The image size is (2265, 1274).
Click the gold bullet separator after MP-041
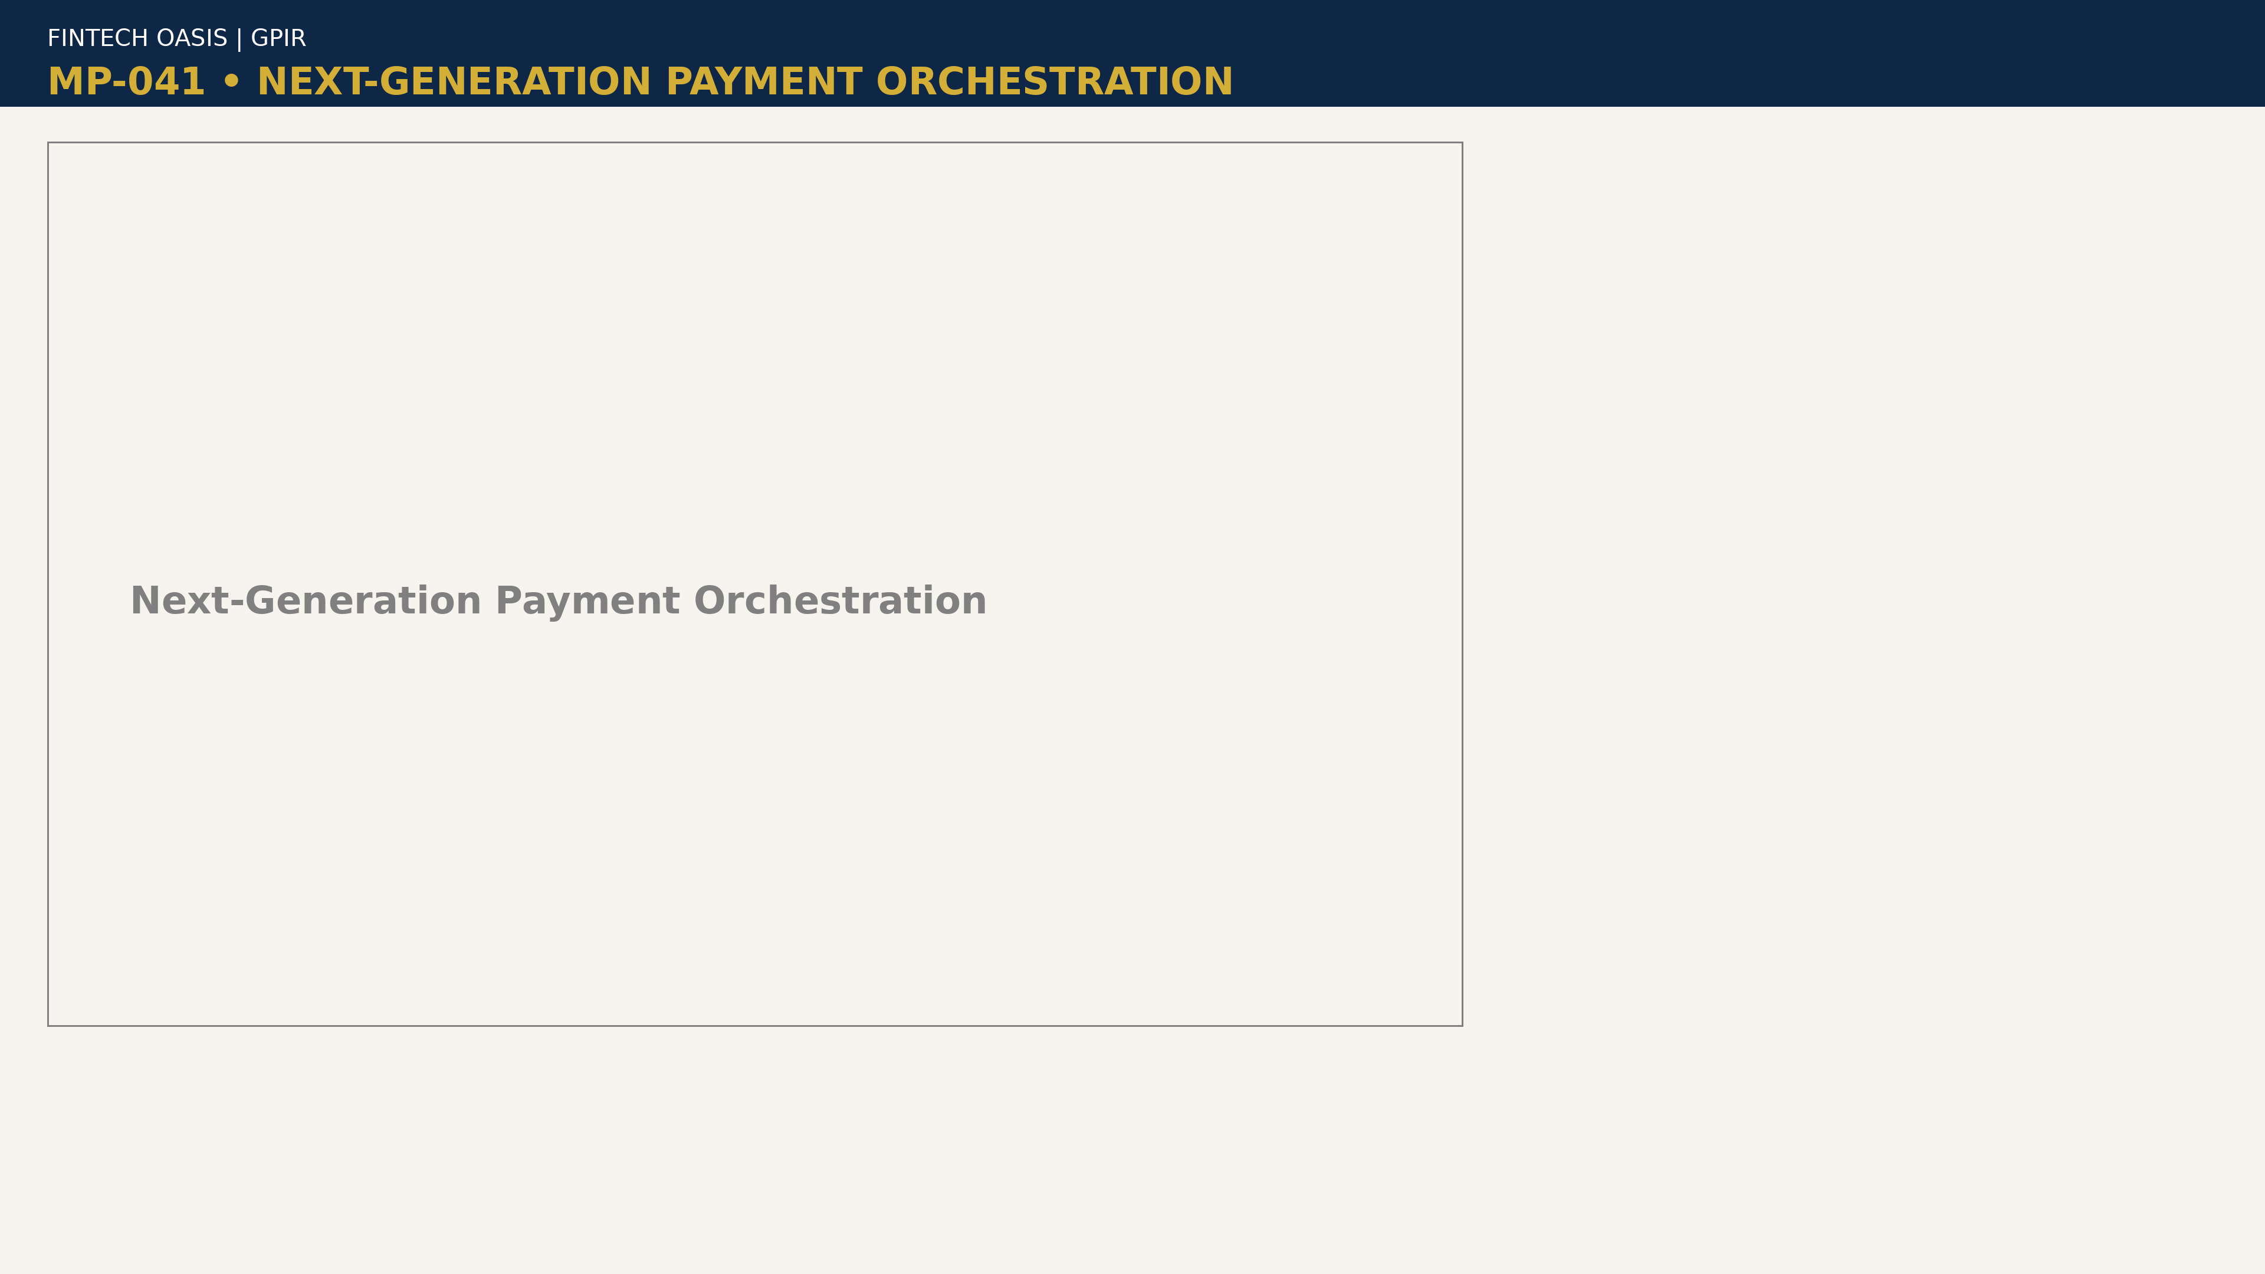(231, 82)
